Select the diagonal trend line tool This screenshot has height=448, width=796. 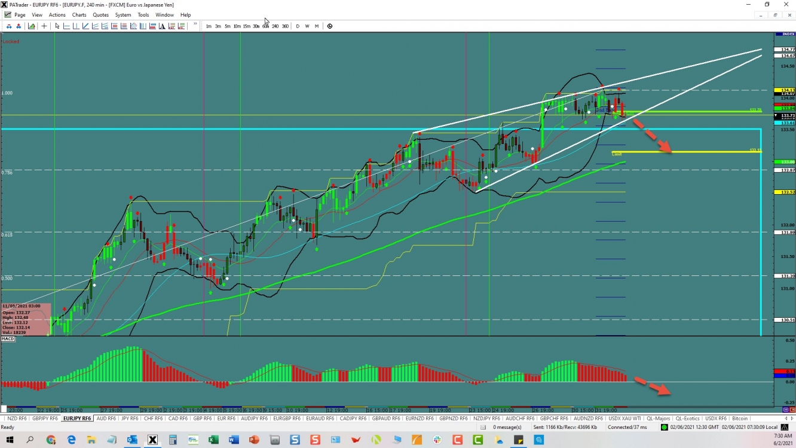pos(85,26)
